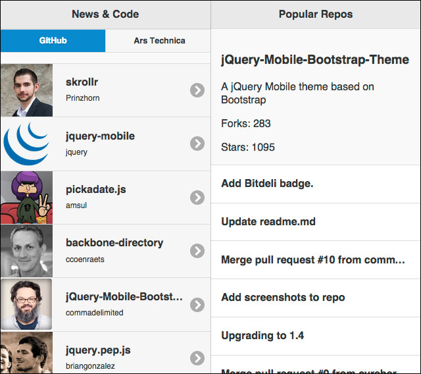
Task: Click the Prinzhorn owner name
Action: click(x=83, y=98)
